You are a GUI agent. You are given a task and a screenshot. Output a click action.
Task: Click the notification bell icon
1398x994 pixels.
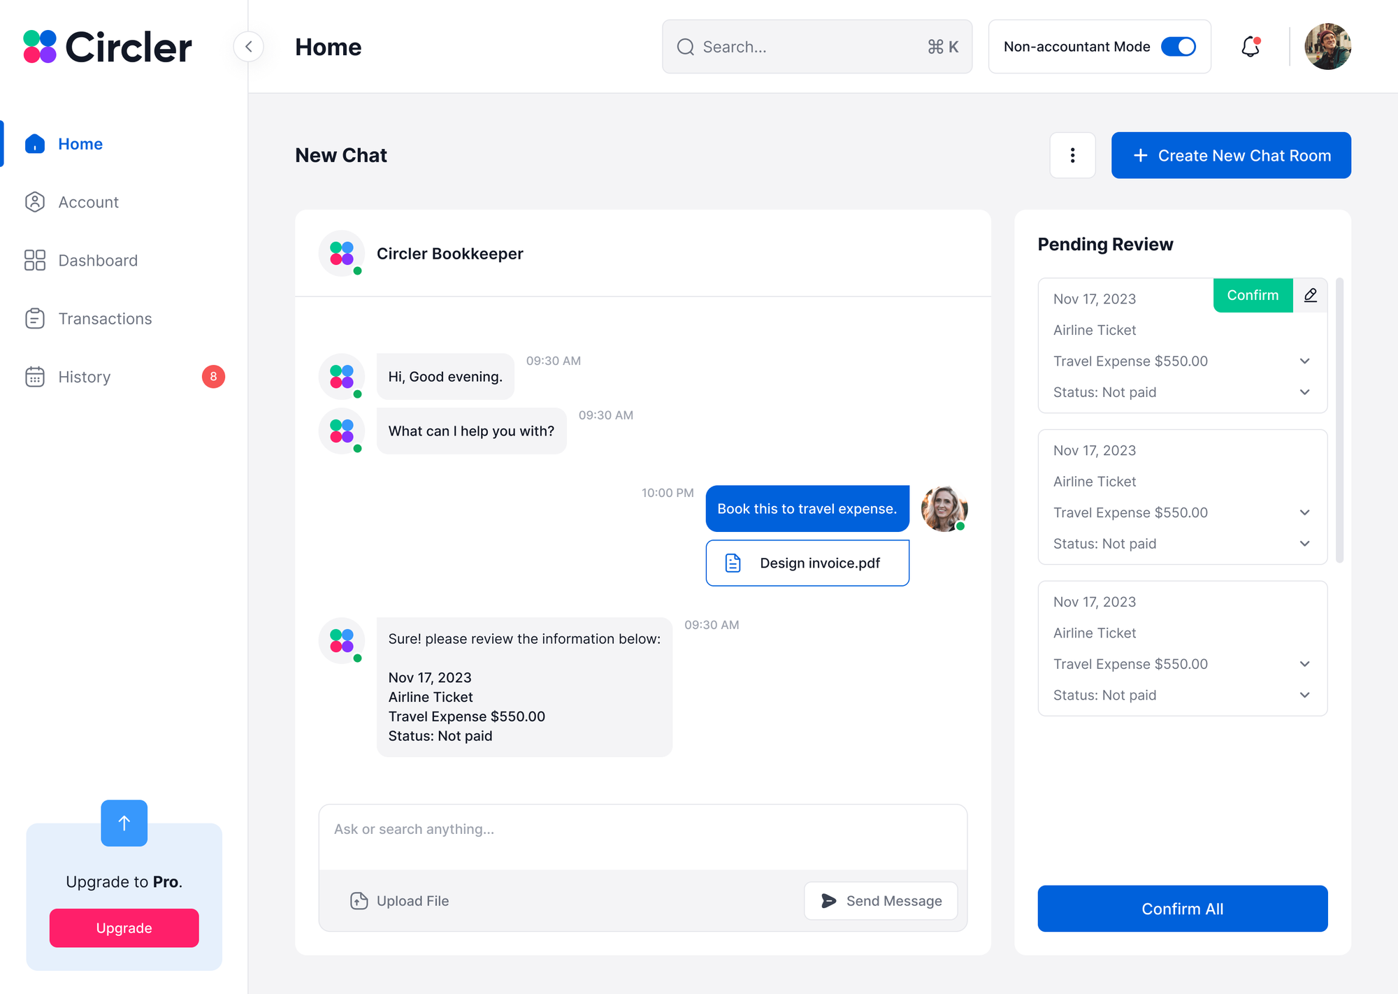coord(1251,47)
